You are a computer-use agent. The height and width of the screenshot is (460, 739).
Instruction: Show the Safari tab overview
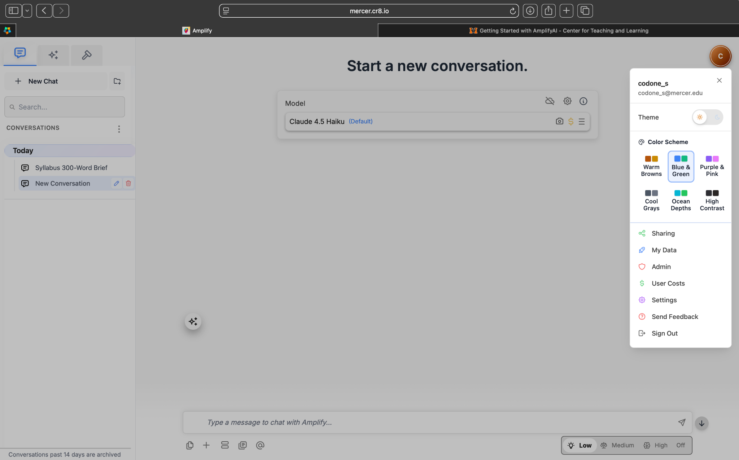click(x=585, y=11)
